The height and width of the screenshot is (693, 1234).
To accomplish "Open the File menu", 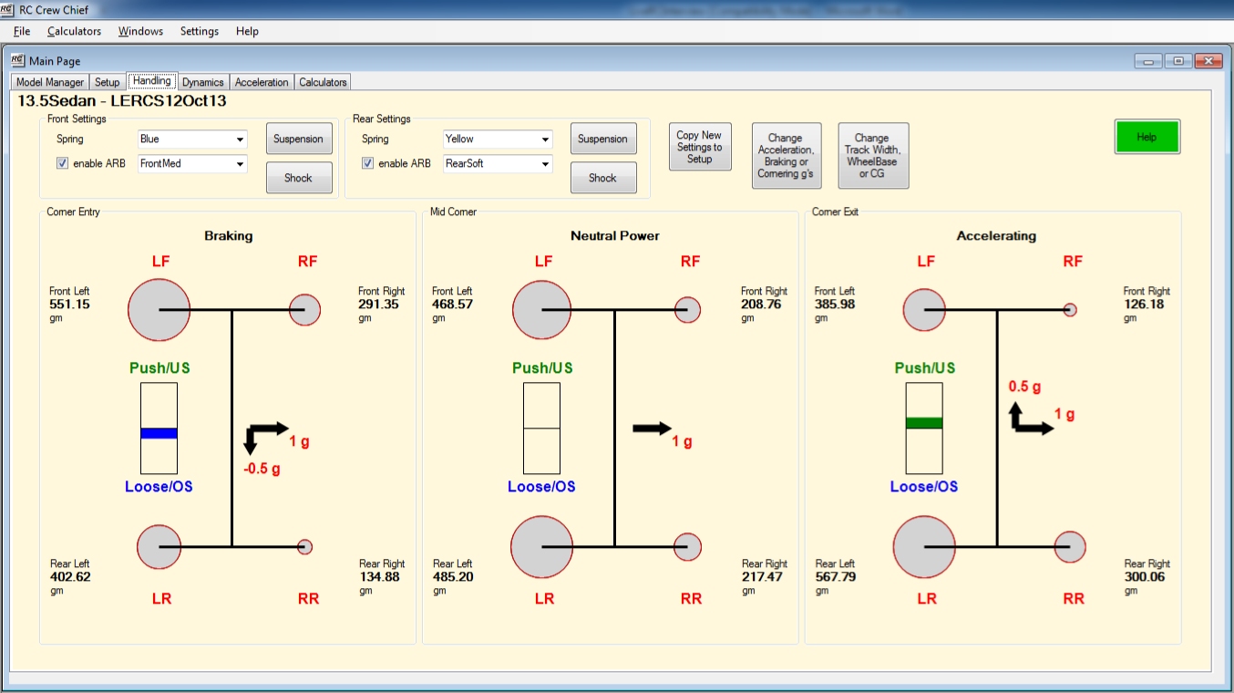I will point(22,31).
